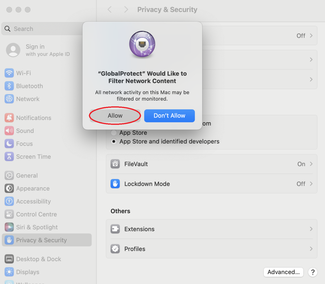The height and width of the screenshot is (284, 325).
Task: Expand the FileVault row chevron
Action: (311, 164)
